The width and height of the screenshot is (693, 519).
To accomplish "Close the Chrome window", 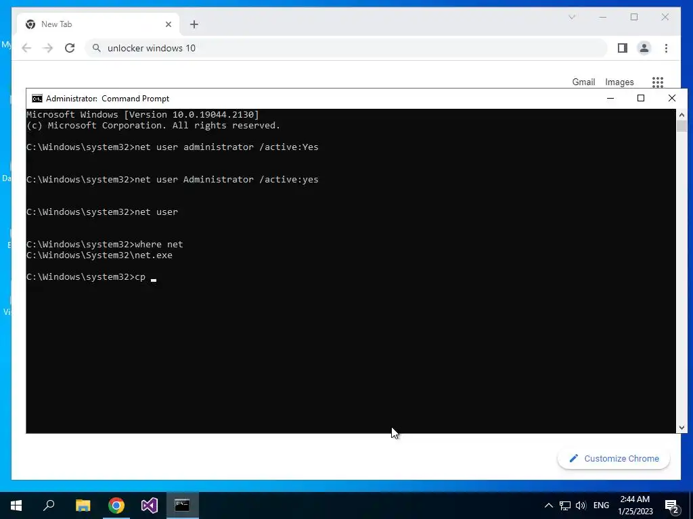I will (665, 17).
